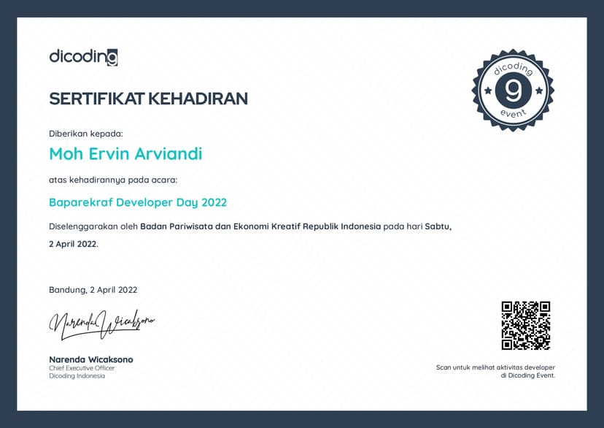Click the right star on the badge

pyautogui.click(x=539, y=91)
